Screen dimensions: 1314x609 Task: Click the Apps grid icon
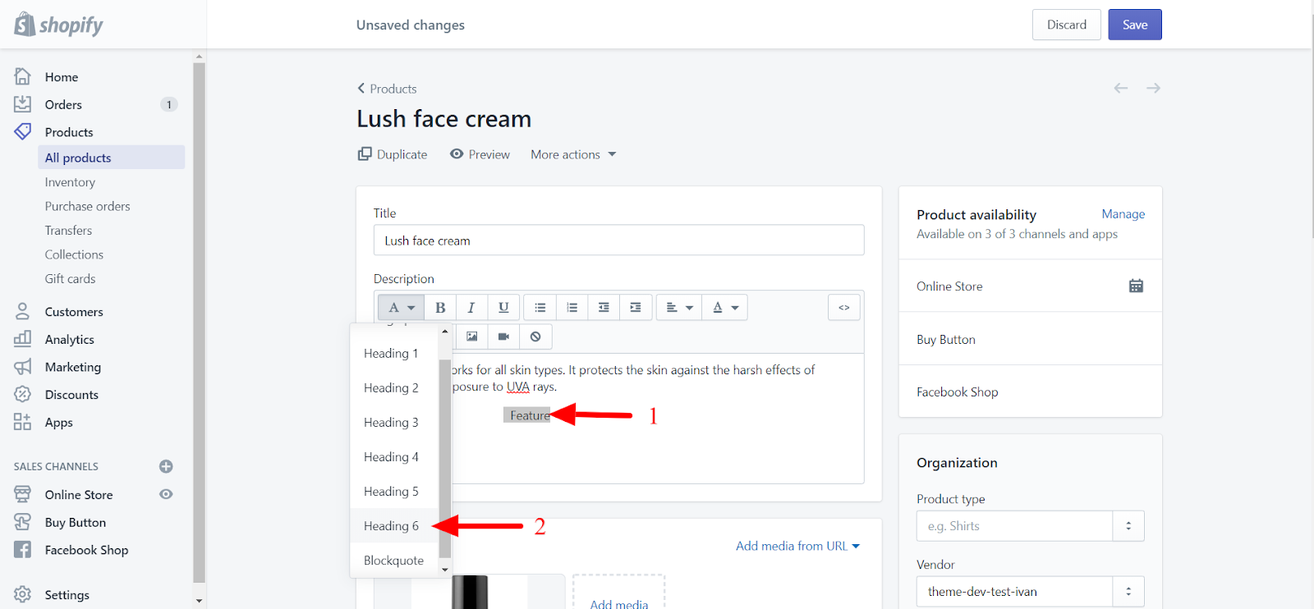tap(22, 422)
